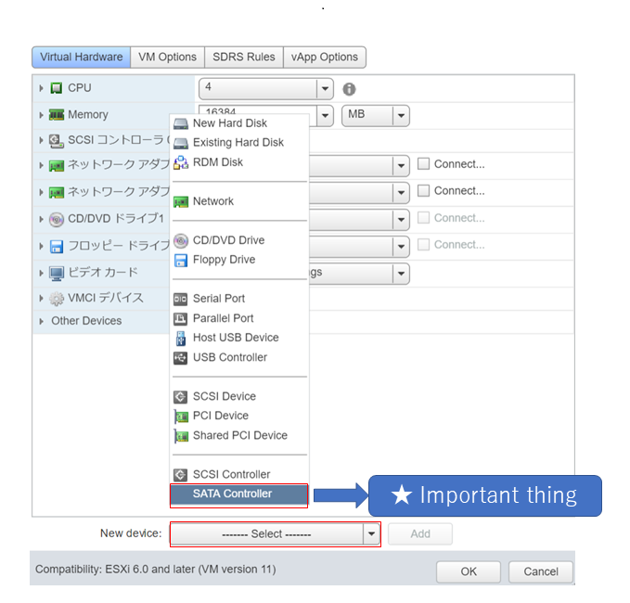This screenshot has height=603, width=630.
Task: Expand the Other Devices row
Action: (x=41, y=321)
